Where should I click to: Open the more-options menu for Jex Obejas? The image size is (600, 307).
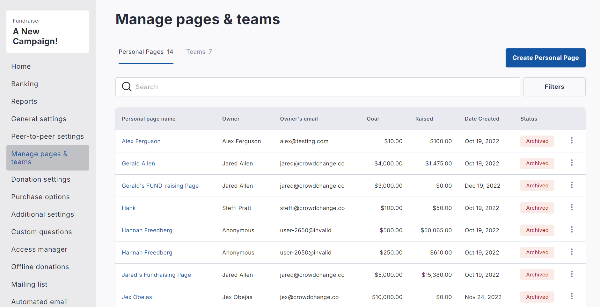(572, 297)
